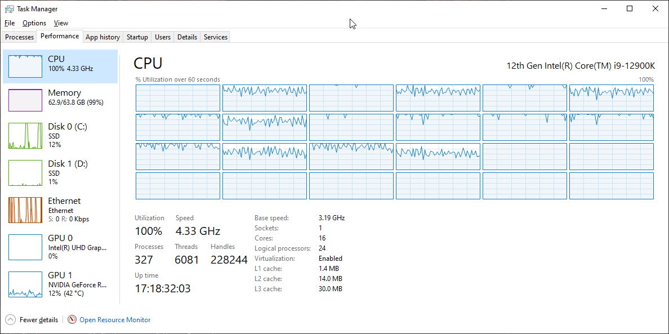Maximize the Task Manager window
Image resolution: width=669 pixels, height=334 pixels.
[x=630, y=8]
